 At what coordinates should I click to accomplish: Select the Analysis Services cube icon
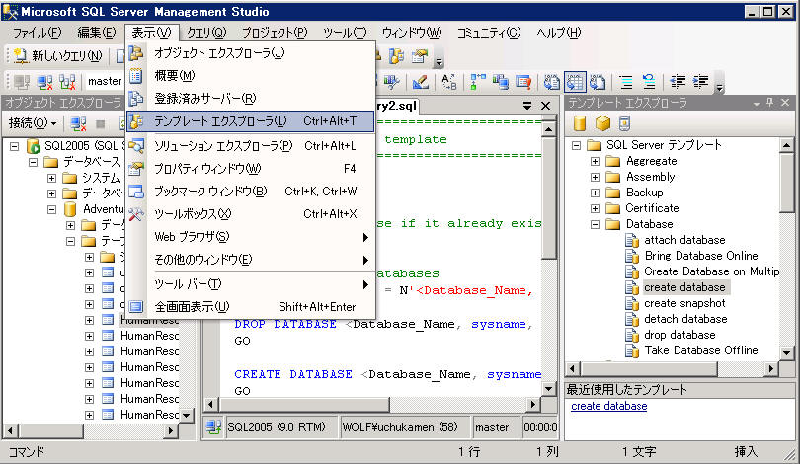click(602, 123)
